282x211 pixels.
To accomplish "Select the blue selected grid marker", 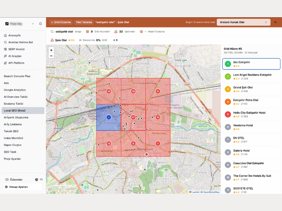I will coord(109,117).
